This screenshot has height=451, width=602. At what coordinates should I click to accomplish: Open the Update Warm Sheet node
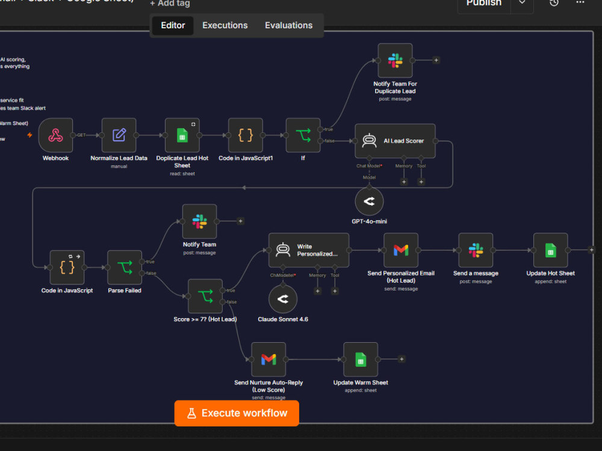361,360
